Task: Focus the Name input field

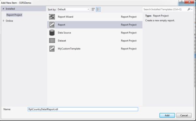Action: pyautogui.click(x=83, y=109)
